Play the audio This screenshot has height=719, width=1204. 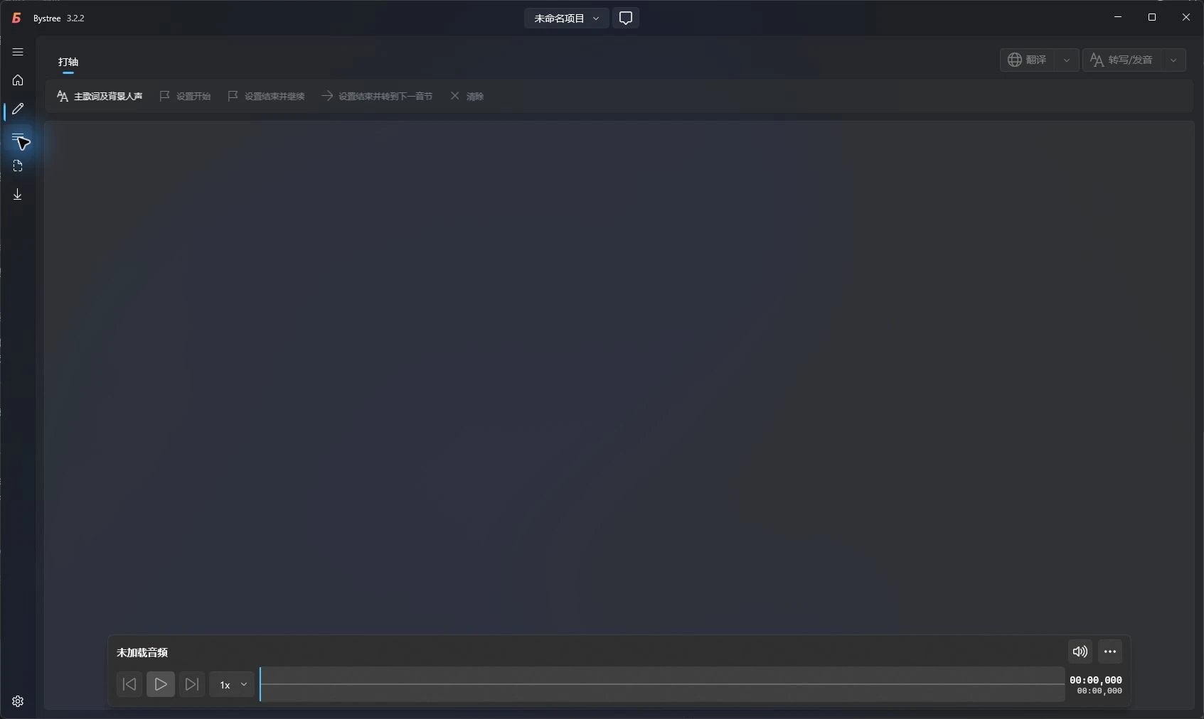161,684
